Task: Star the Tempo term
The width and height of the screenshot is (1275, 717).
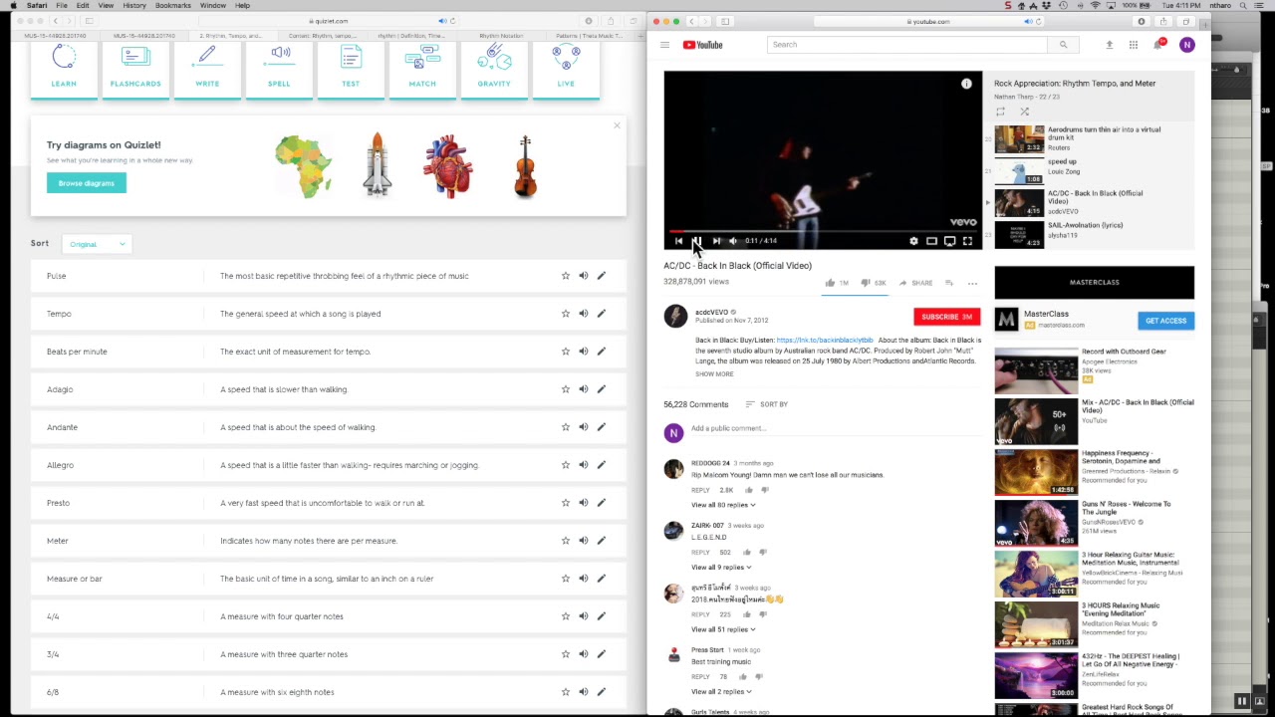Action: click(565, 314)
